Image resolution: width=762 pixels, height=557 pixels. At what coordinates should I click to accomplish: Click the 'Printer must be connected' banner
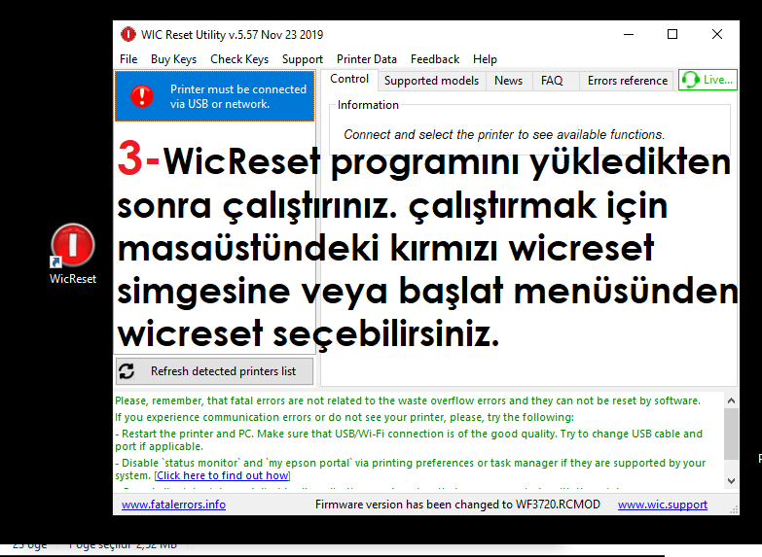click(214, 96)
